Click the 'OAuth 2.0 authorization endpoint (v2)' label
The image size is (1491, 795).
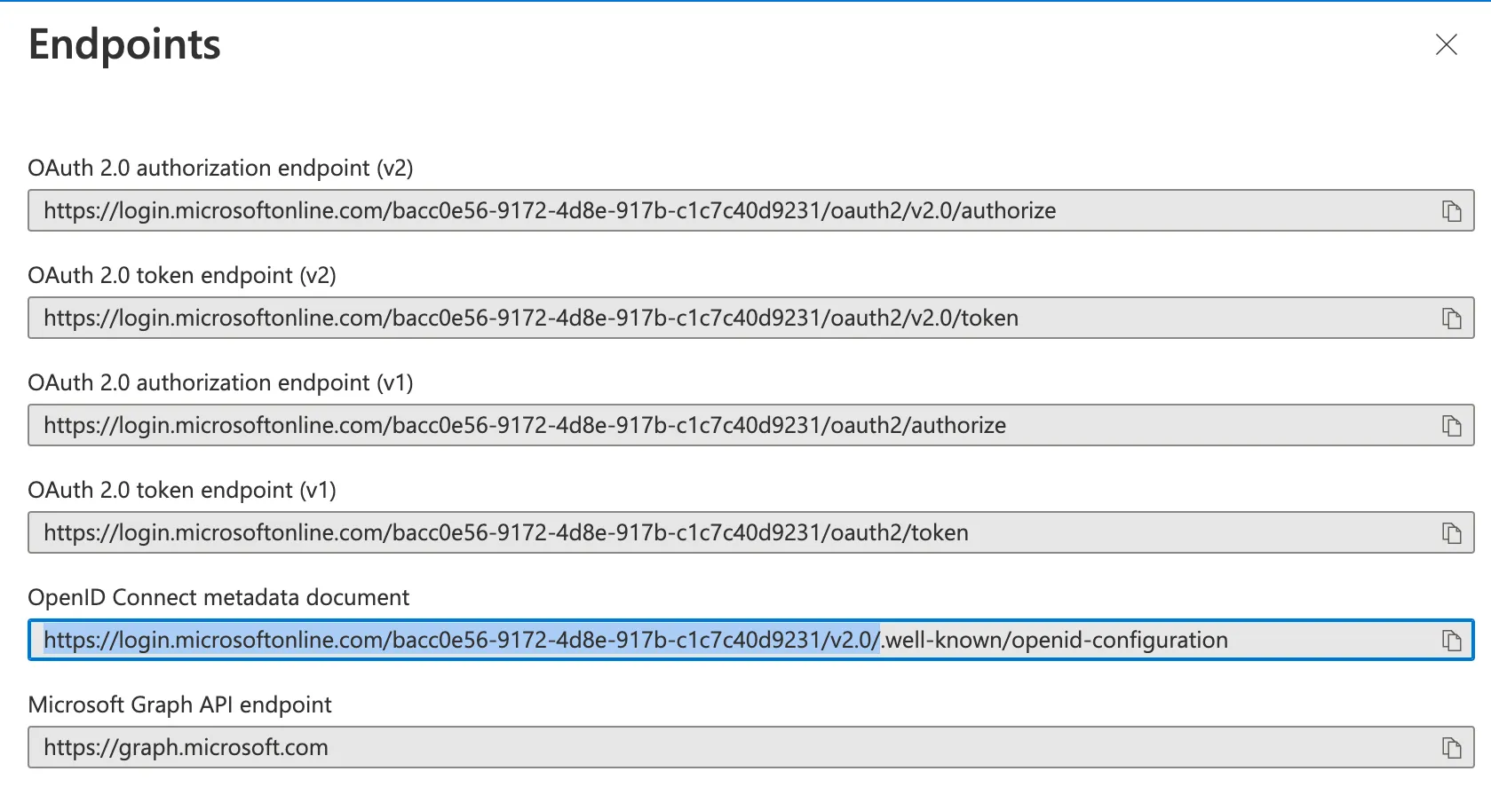click(x=220, y=168)
